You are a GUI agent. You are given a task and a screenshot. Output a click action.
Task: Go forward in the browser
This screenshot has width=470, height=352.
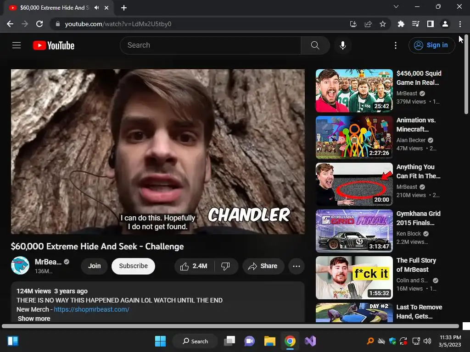click(x=25, y=24)
